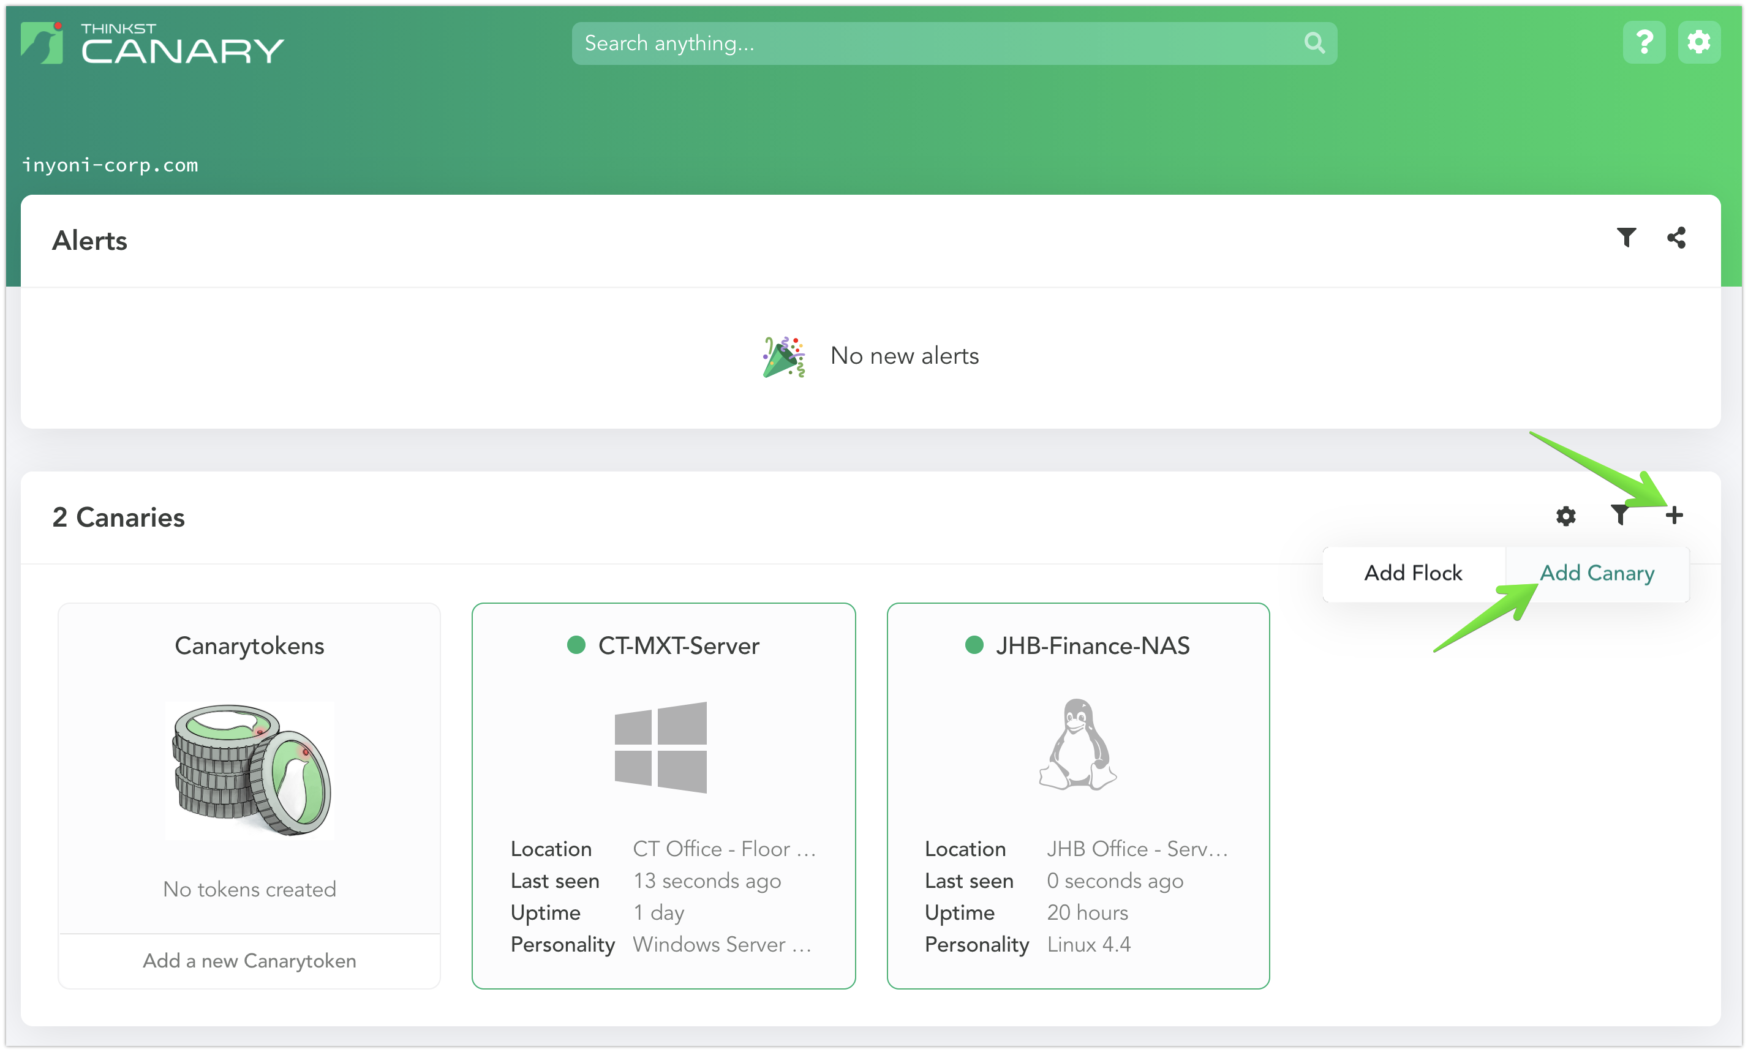Screen dimensions: 1748x1052
Task: Click the inyoni-corp.com domain label
Action: [110, 165]
